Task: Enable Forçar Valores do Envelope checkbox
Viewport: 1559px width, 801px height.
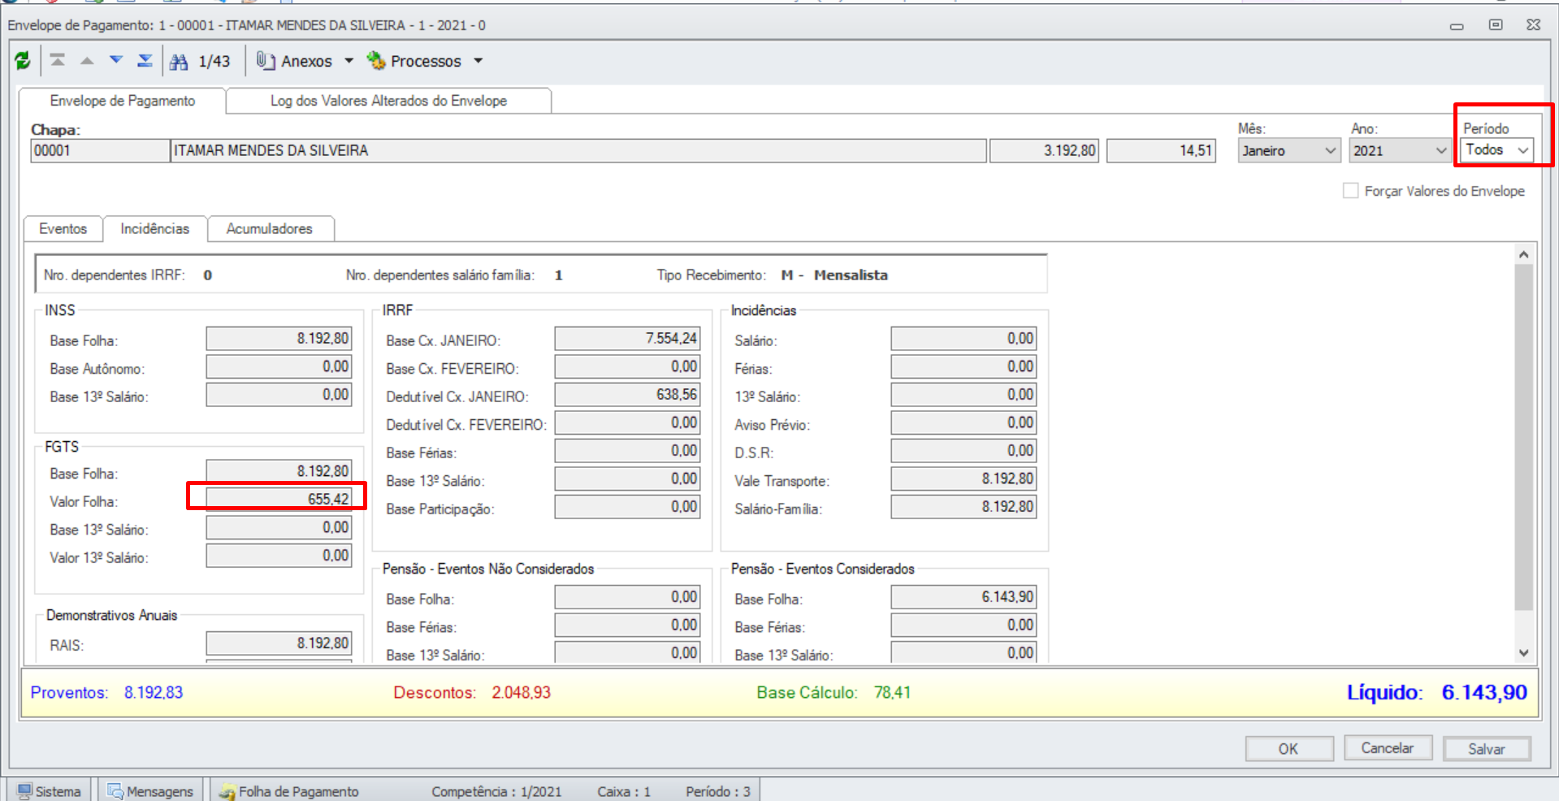Action: click(1350, 191)
